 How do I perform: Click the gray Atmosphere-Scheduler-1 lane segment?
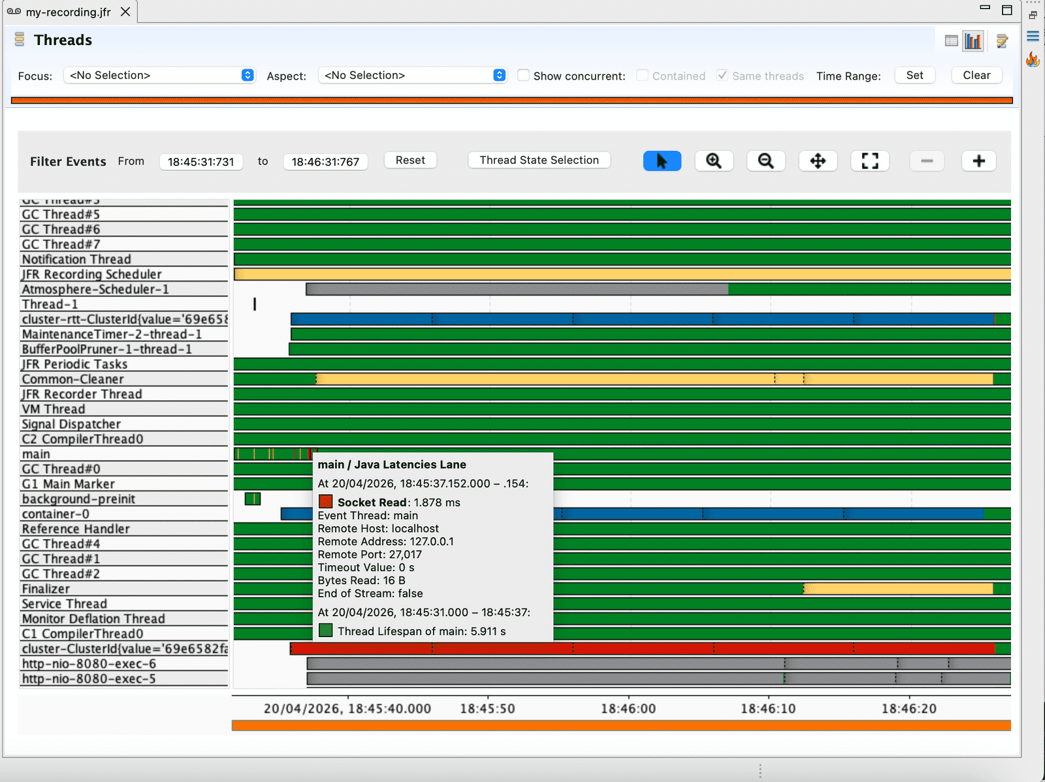tap(517, 289)
